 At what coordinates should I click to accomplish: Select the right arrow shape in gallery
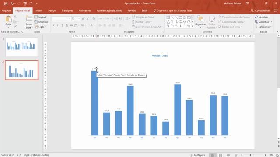click(181, 22)
